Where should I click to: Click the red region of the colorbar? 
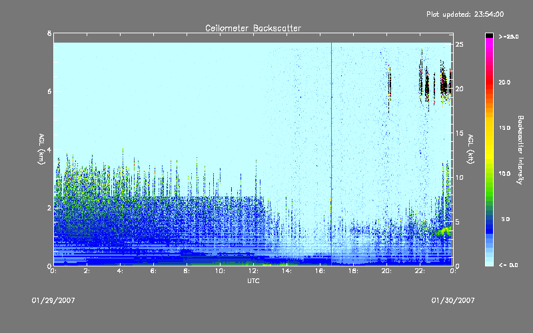489,81
